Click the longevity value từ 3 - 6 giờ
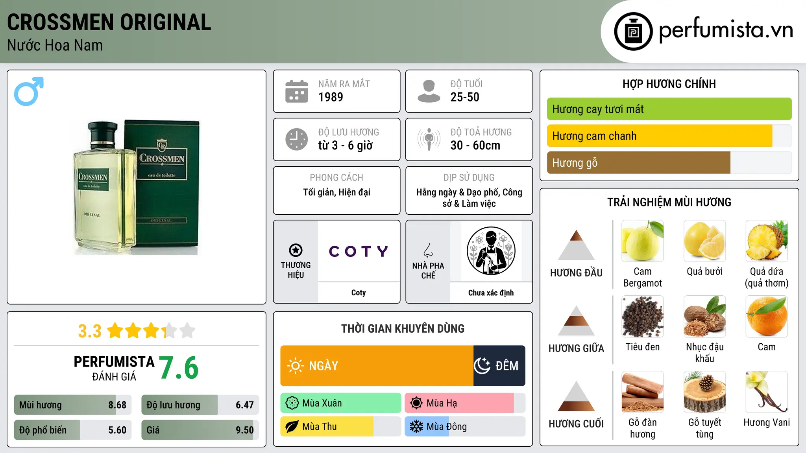Viewport: 806px width, 453px height. pyautogui.click(x=345, y=145)
